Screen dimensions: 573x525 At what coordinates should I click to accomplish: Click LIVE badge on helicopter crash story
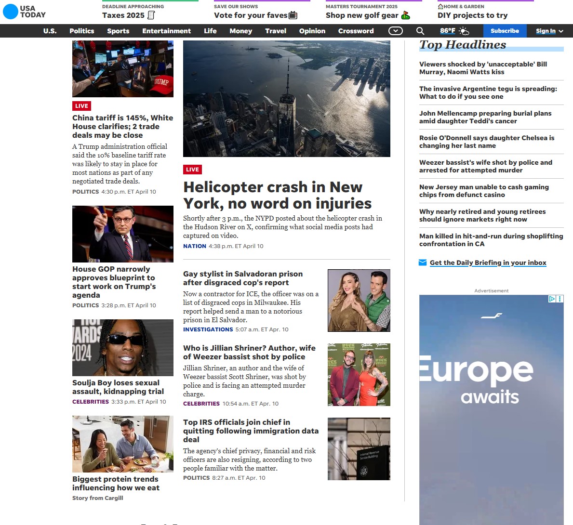point(192,170)
